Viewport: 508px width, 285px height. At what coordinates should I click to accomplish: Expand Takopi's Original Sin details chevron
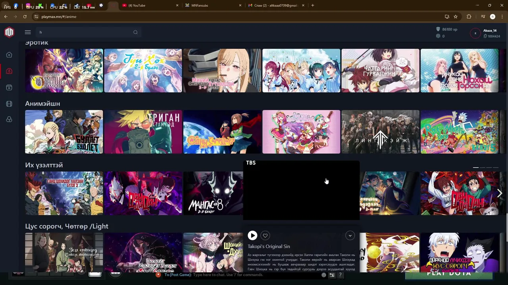coord(350,236)
